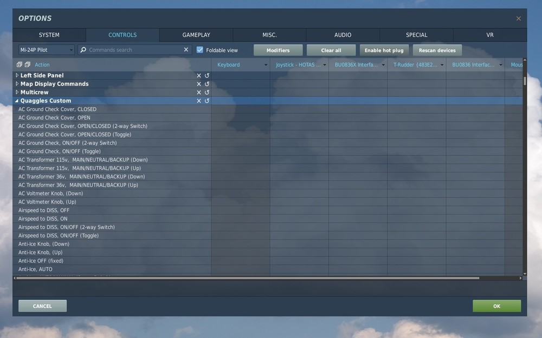The width and height of the screenshot is (542, 338).
Task: Select 'AC Voltmeter Knob, (Up)' row
Action: coord(112,202)
